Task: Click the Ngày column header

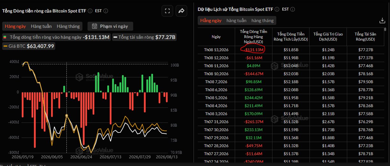Action: point(216,37)
